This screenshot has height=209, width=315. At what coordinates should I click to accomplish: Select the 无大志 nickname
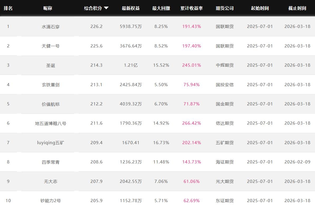coord(51,181)
